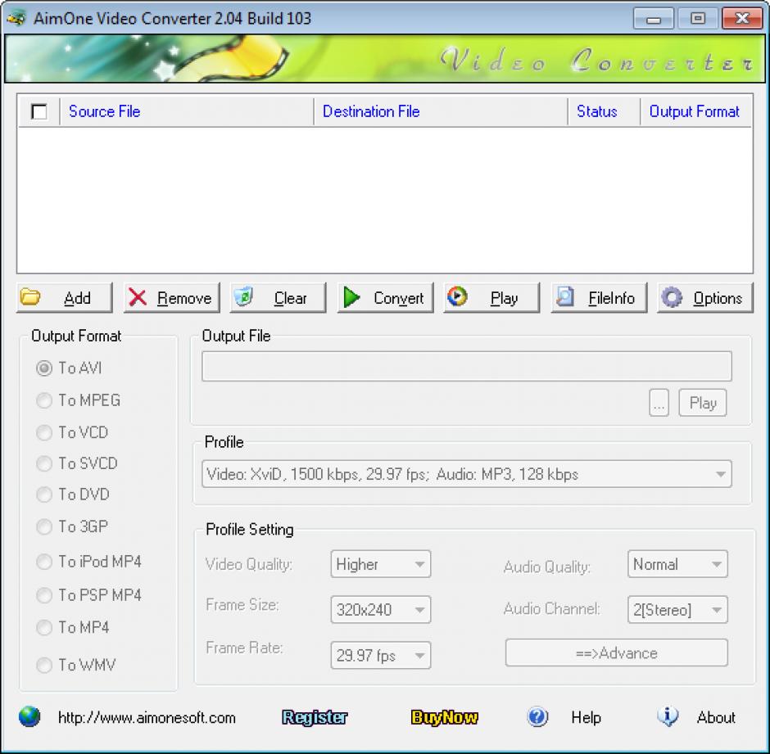Click the Register link
Viewport: 770px width, 754px height.
coord(315,717)
